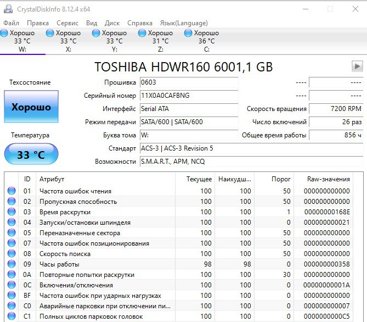Open the Язык(Language) menu
Viewport: 367px width, 322px height.
click(x=184, y=23)
